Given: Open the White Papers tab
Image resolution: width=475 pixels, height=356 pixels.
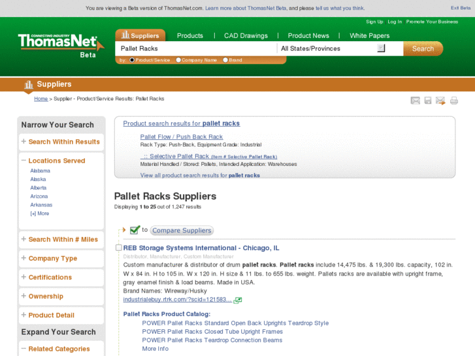Looking at the screenshot, I should pos(369,36).
